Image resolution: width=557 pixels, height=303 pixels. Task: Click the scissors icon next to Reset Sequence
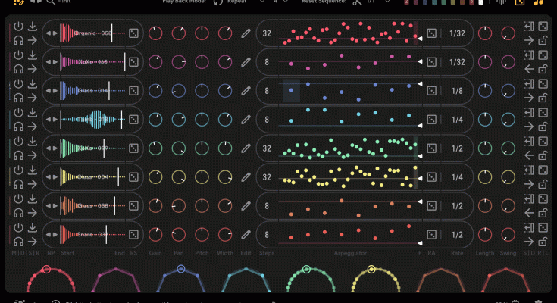click(358, 2)
